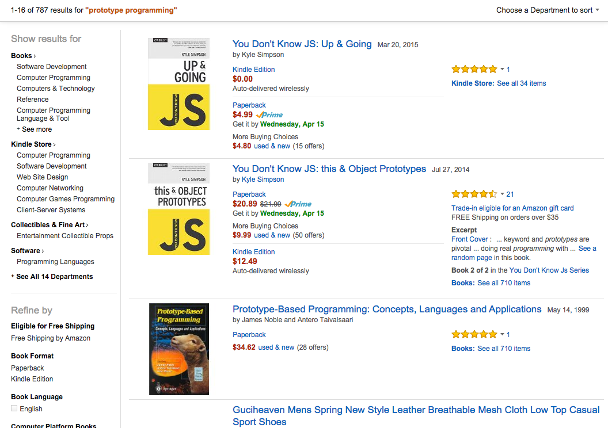Select Entertainment Collectible Props category
This screenshot has height=428, width=608.
click(x=65, y=235)
